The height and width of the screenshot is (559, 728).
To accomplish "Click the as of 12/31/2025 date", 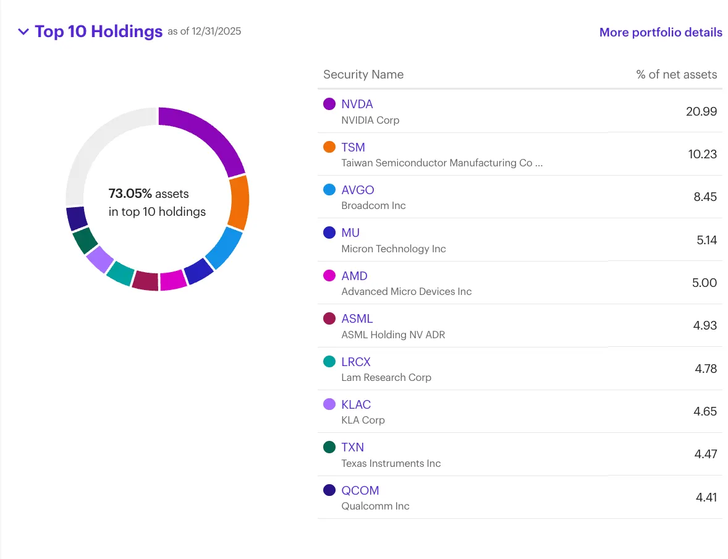I will click(x=205, y=32).
